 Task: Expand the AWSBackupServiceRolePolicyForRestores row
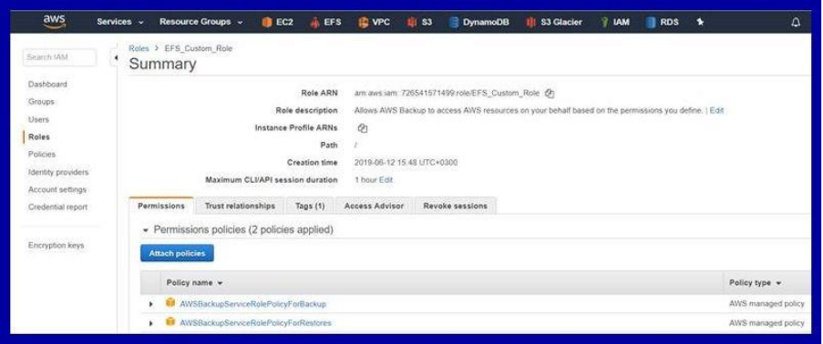tap(151, 323)
